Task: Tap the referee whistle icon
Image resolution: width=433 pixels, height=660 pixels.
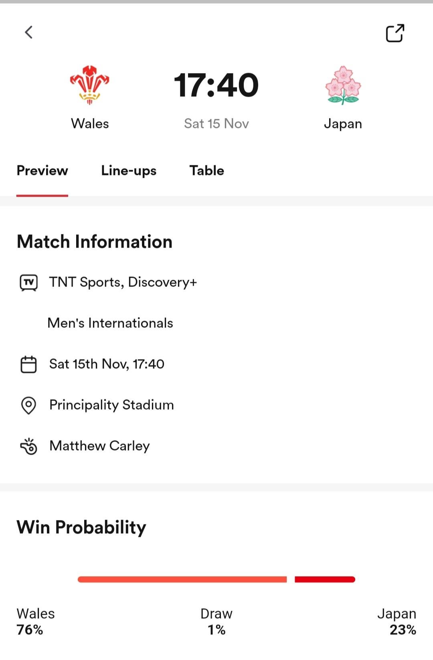Action: point(28,446)
